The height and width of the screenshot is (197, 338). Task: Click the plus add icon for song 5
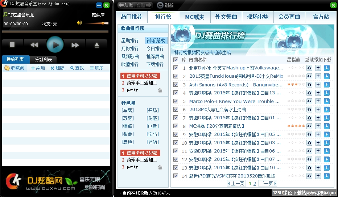point(318,101)
